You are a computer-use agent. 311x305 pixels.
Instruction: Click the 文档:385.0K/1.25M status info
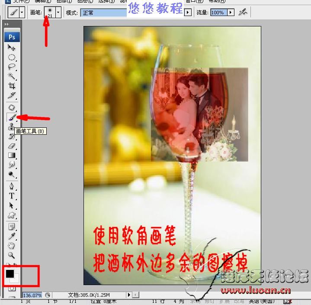click(x=89, y=295)
